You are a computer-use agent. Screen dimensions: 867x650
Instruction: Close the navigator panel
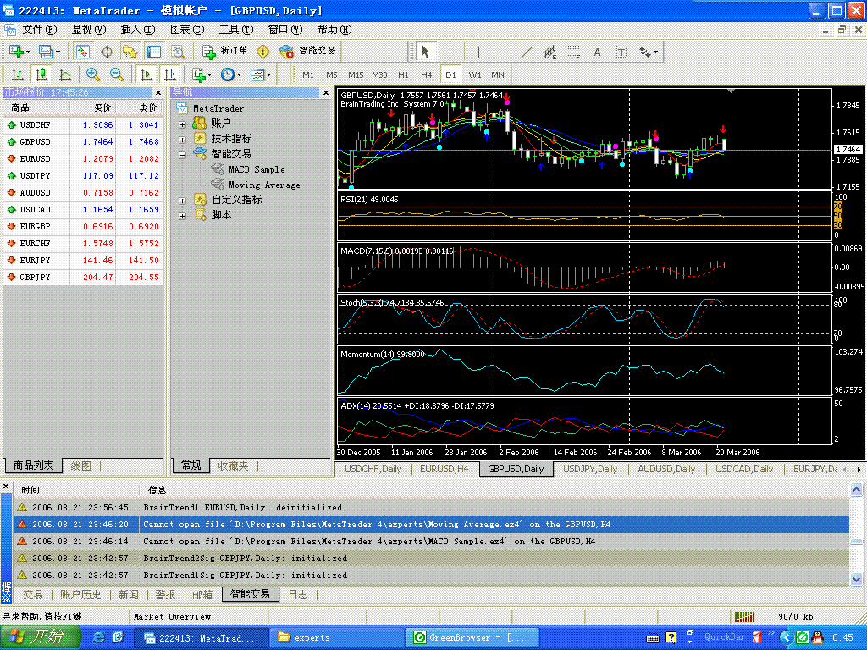[326, 93]
